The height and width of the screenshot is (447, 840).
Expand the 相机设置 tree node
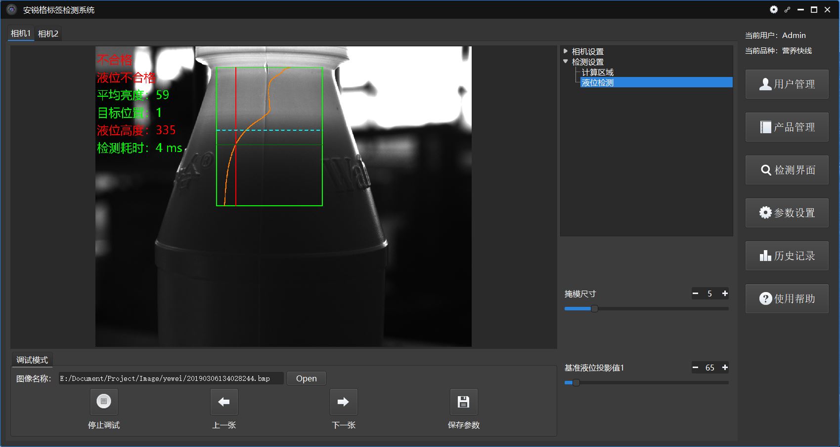pos(566,51)
